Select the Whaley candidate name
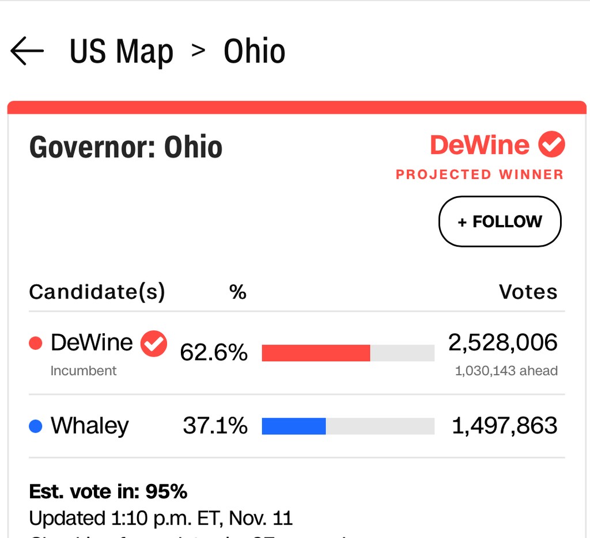The image size is (590, 538). pos(90,426)
